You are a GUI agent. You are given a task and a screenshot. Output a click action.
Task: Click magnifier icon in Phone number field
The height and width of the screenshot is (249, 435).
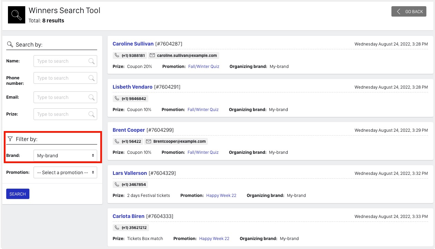point(91,78)
